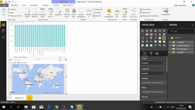Screen dimensions: 195x110
Task: Collapse the Bidang pane chevron
Action: tap(193, 25)
